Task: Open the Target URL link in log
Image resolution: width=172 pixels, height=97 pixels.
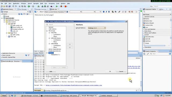Action: coord(74,85)
